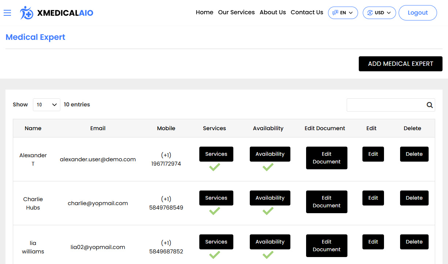
Task: Click green checkmark under Charlie's Availability
Action: point(268,211)
